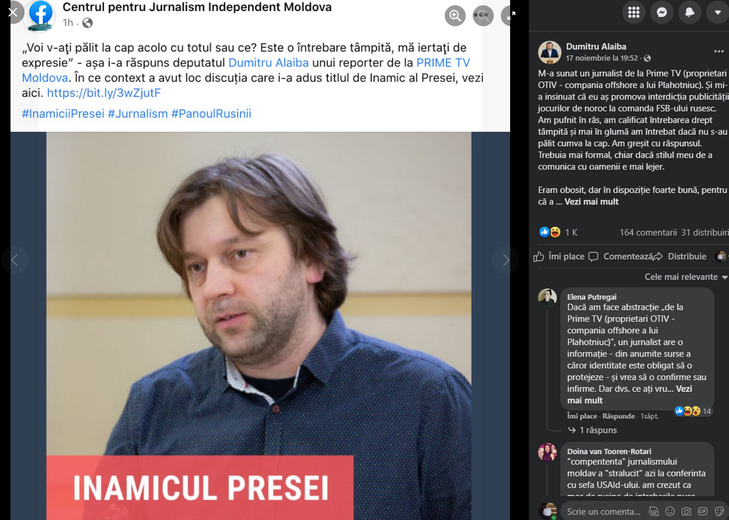The height and width of the screenshot is (520, 729).
Task: Focus the Scrie un comentariu field
Action: tap(603, 511)
